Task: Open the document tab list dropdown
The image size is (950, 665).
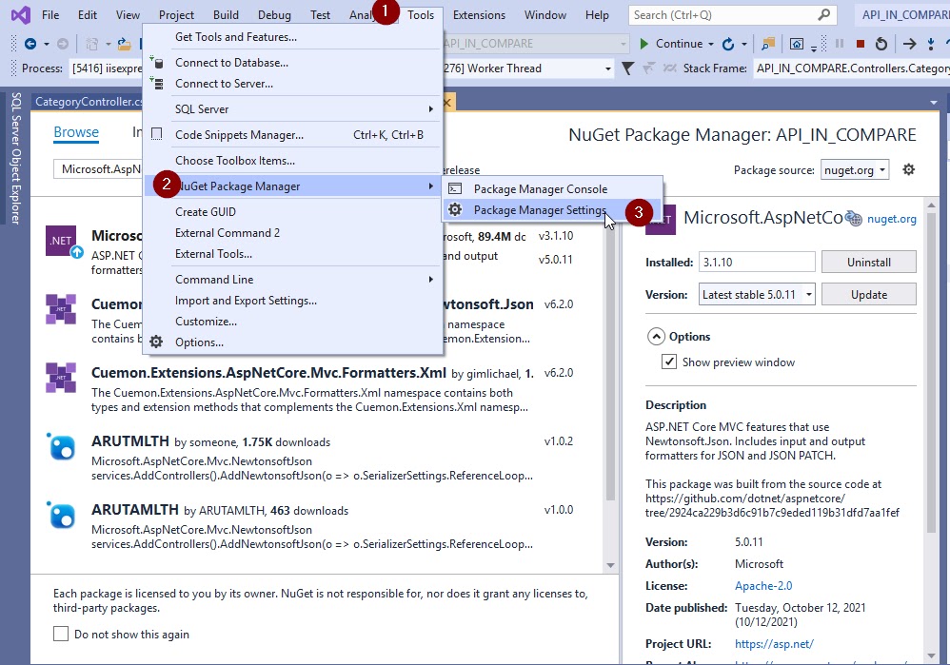Action: (x=933, y=103)
